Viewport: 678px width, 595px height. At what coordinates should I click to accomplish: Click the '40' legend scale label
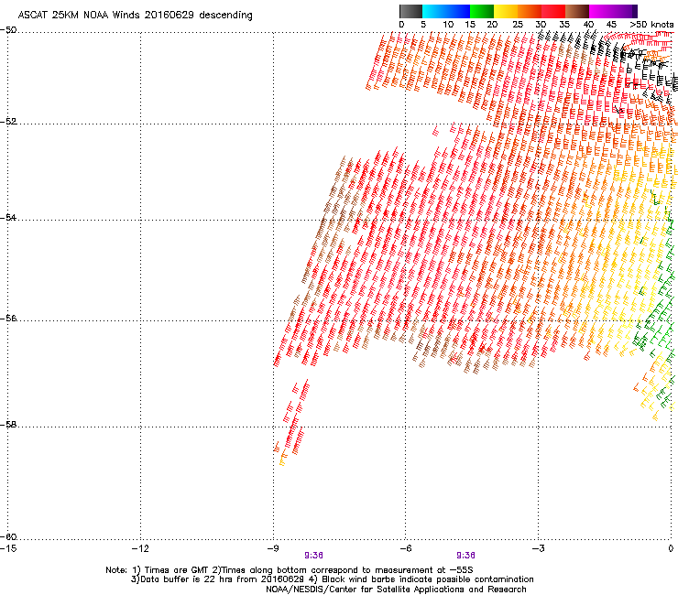point(588,25)
